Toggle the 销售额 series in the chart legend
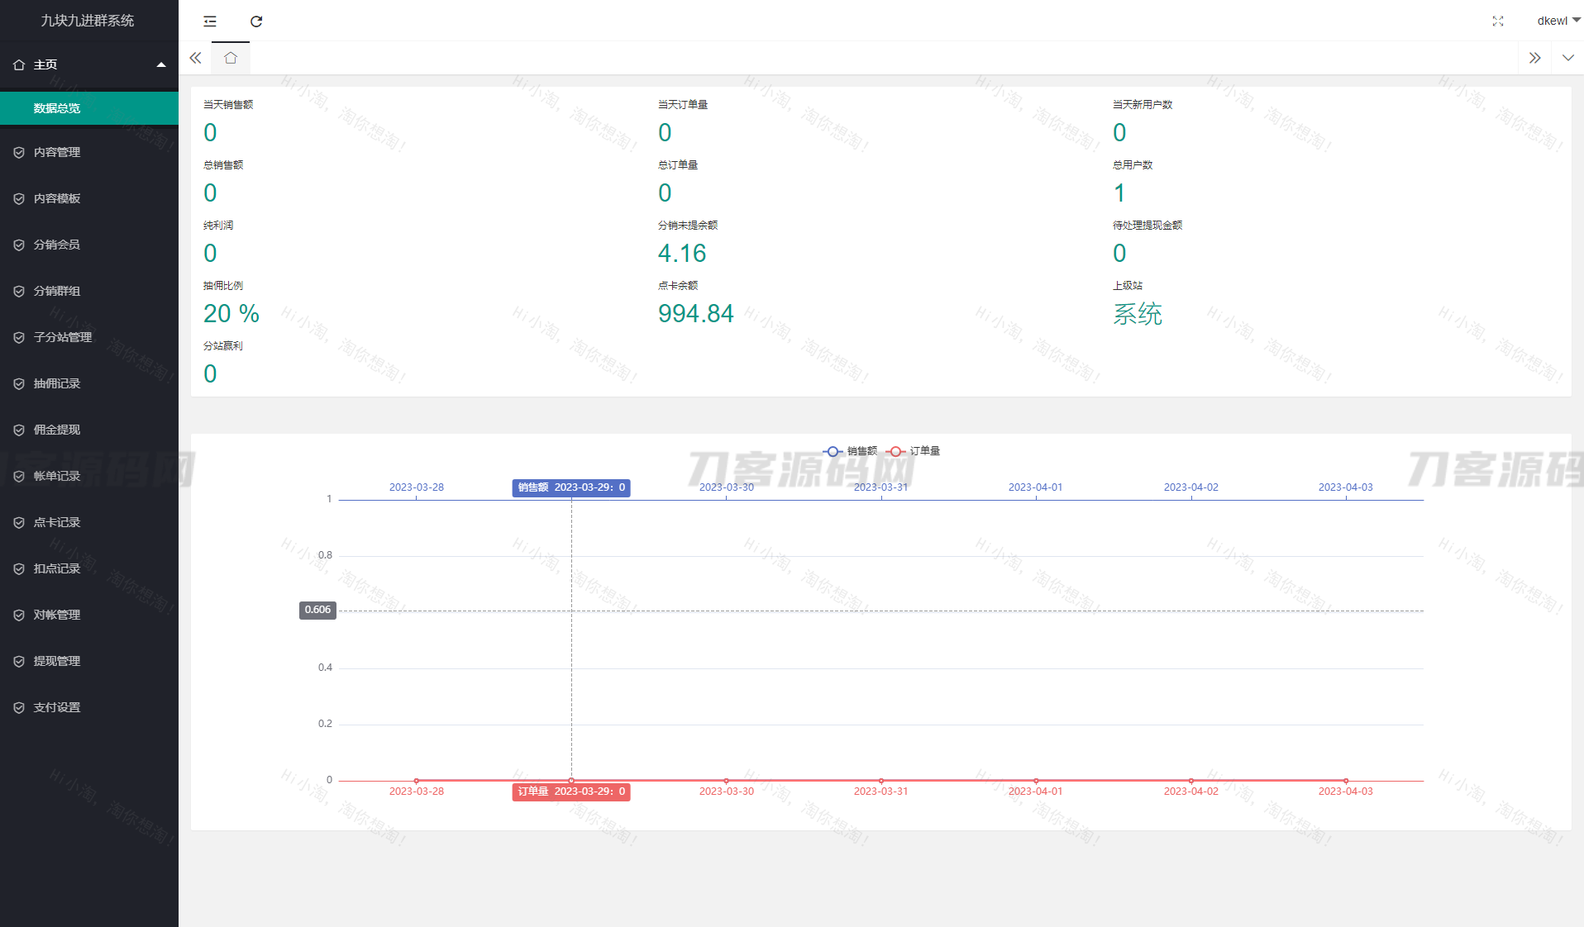 [851, 451]
